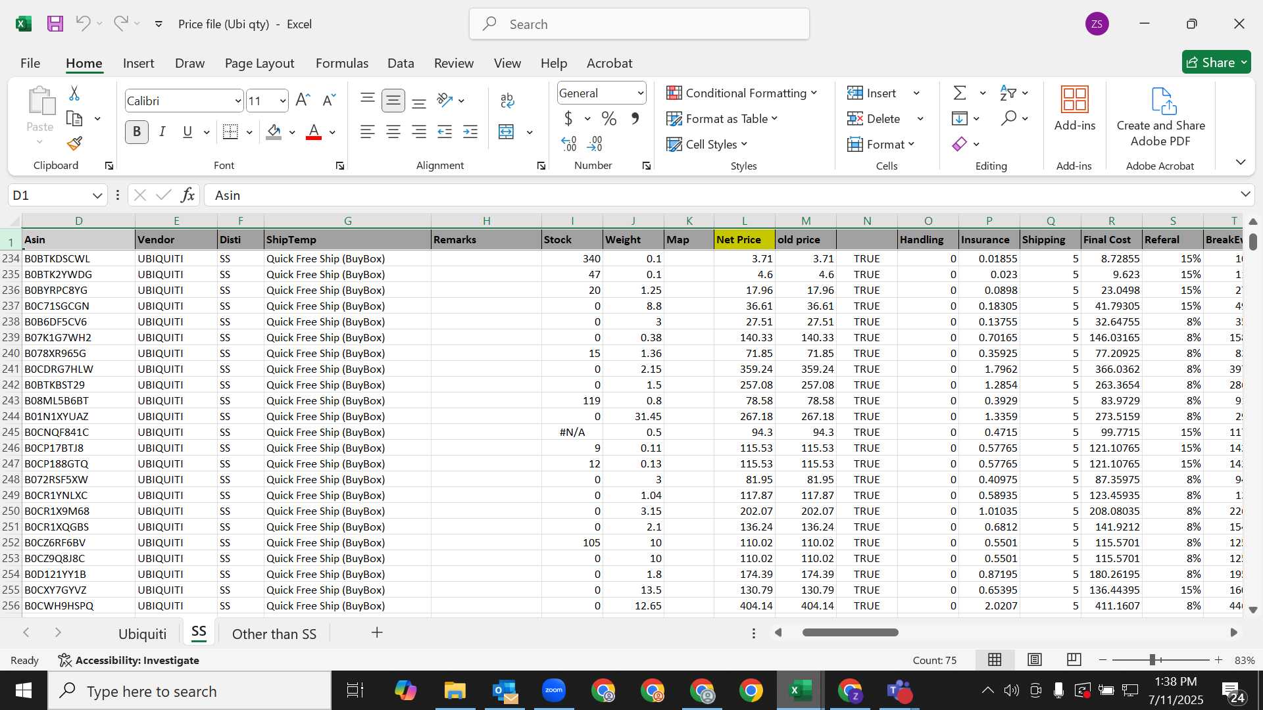Image resolution: width=1263 pixels, height=710 pixels.
Task: Apply red Font Color swatch
Action: (x=314, y=132)
